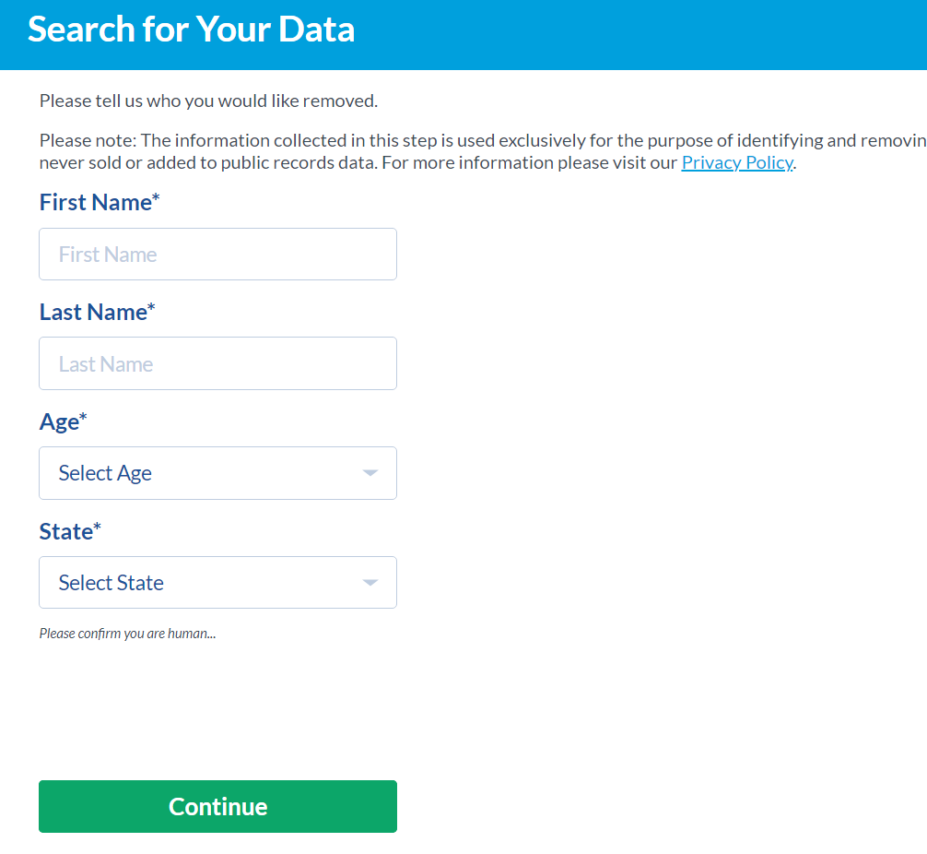Click the required asterisk beside Last Name
Viewport: 927px width, 854px height.
151,306
